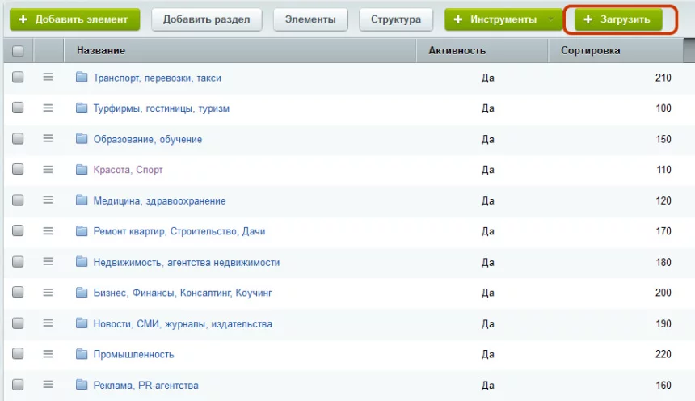Click folder icon next to Промышленность
This screenshot has height=401, width=695.
point(81,354)
